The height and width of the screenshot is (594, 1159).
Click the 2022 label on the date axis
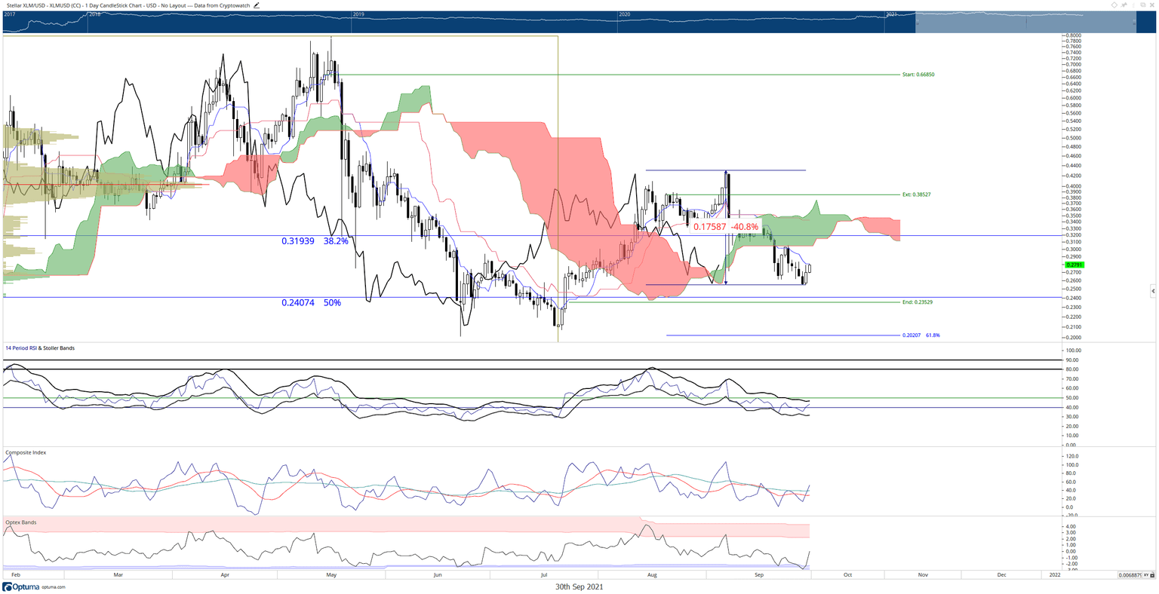[1054, 574]
